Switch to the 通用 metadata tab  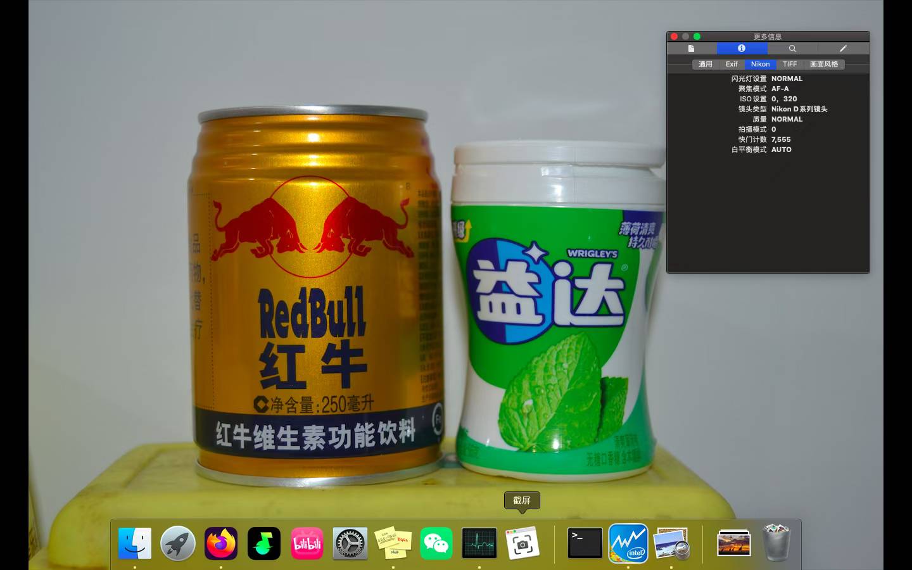point(706,64)
